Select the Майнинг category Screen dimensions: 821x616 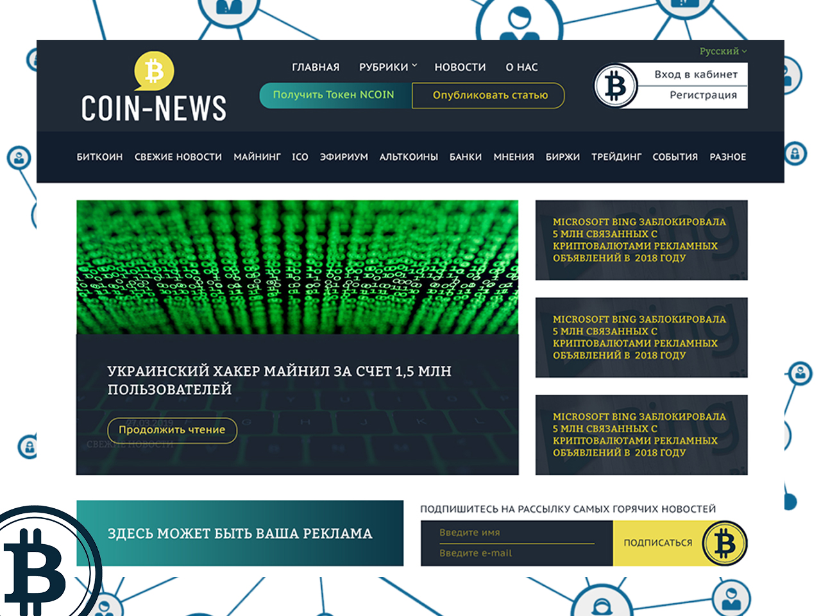pos(257,157)
